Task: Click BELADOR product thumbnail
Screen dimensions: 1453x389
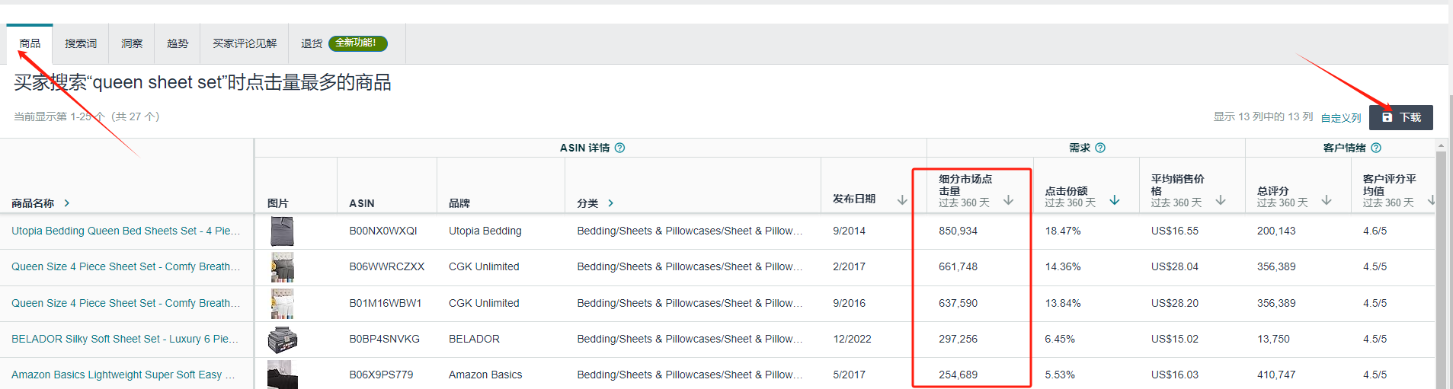Action: [x=282, y=339]
